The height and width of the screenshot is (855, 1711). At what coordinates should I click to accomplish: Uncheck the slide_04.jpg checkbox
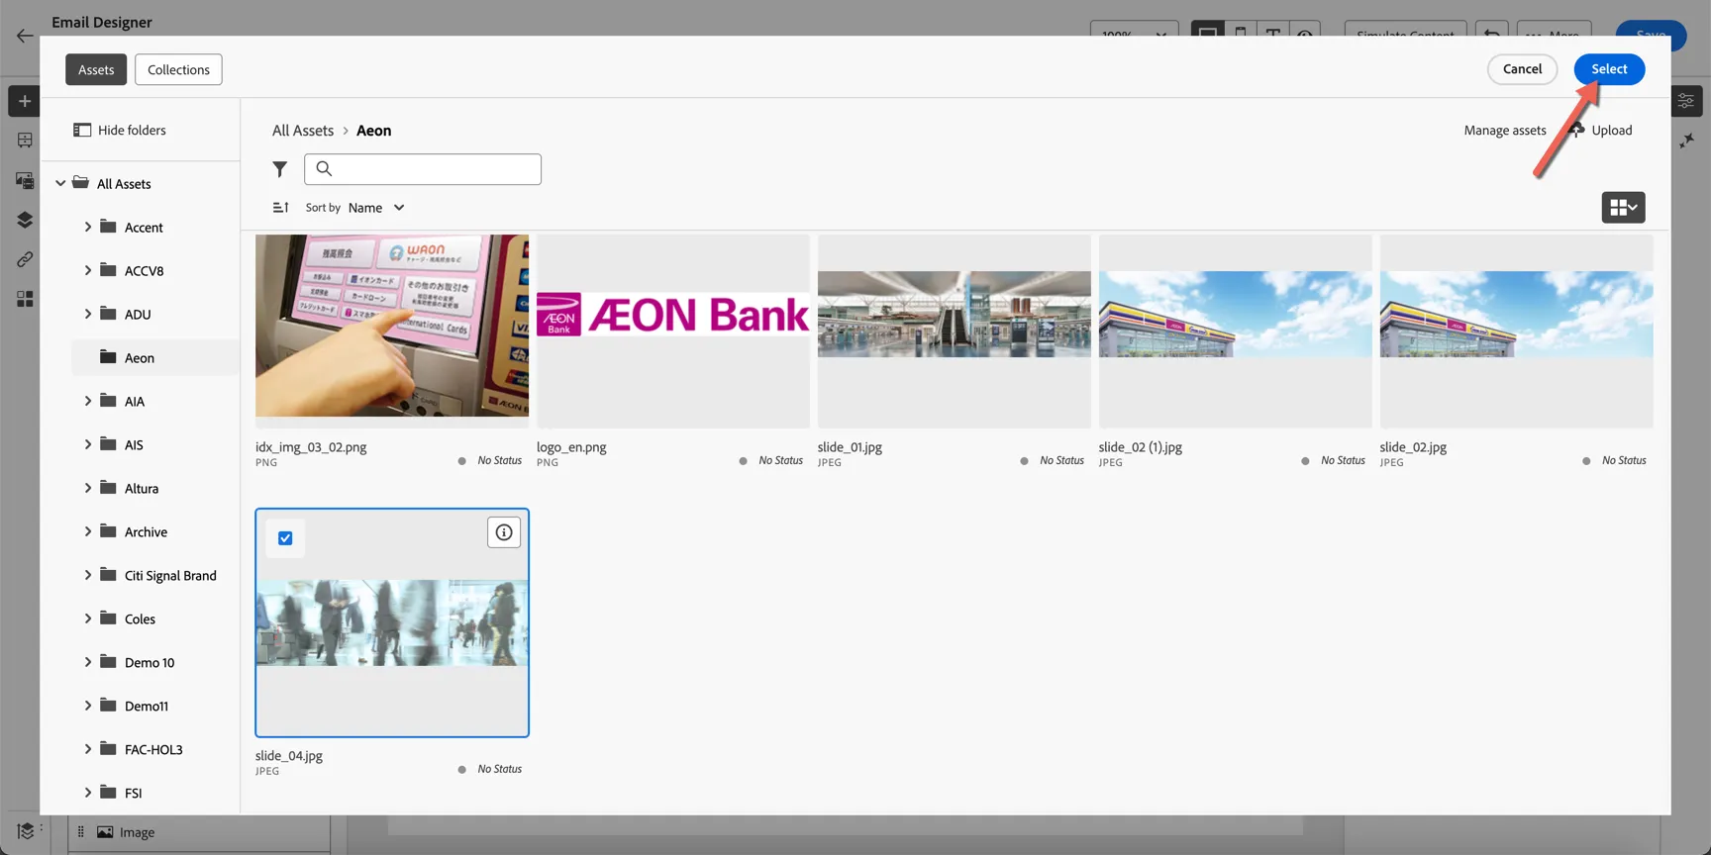click(285, 538)
